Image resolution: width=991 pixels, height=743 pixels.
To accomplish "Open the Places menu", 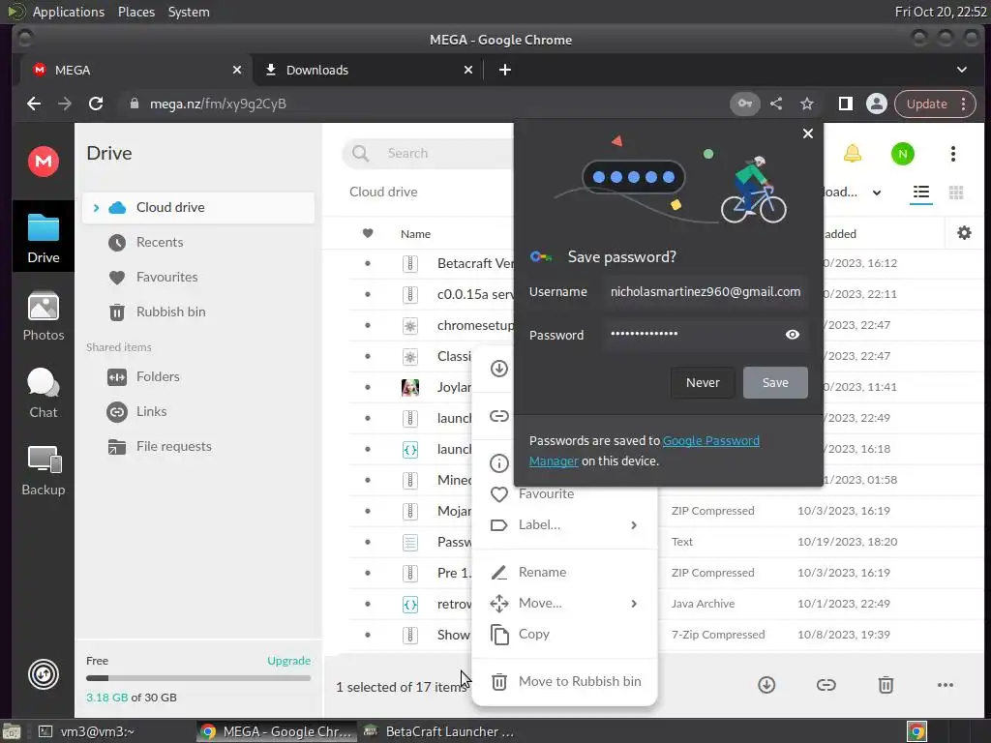I will 135,12.
